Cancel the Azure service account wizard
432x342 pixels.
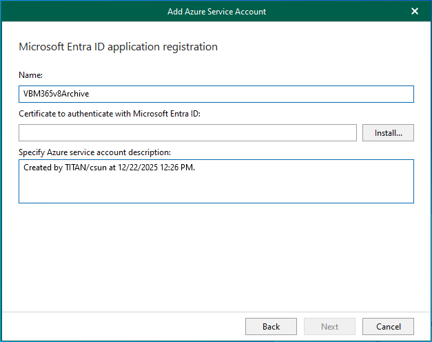388,326
